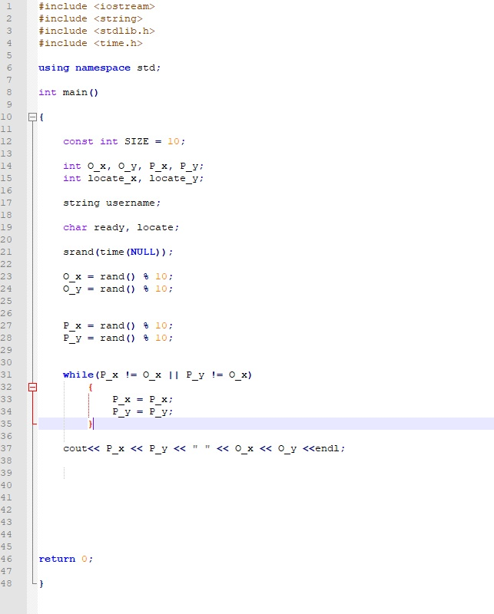Click on 'P_y = rand() % 10;' line
Viewport: 494px width, 614px height.
pyautogui.click(x=118, y=338)
